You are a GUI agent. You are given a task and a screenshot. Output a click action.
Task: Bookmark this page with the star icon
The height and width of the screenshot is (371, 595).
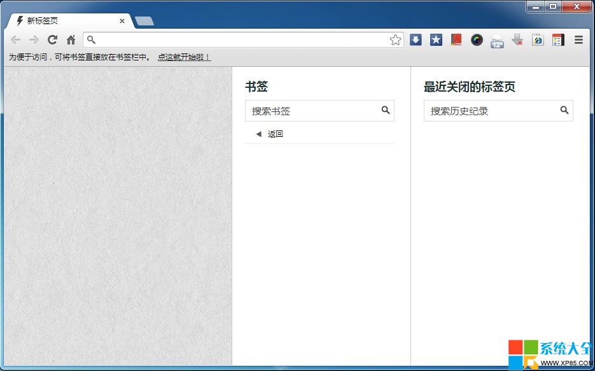395,40
